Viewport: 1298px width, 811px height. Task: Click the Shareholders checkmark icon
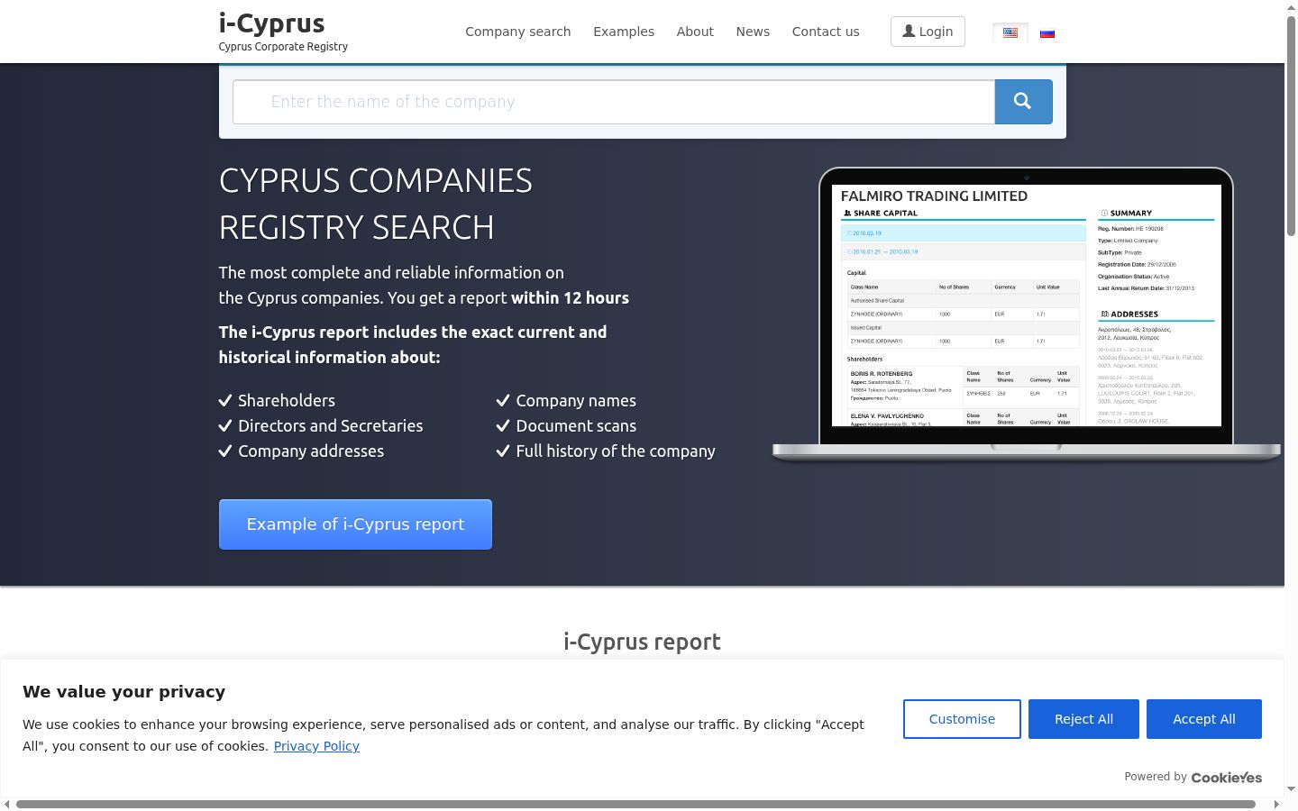(x=225, y=401)
